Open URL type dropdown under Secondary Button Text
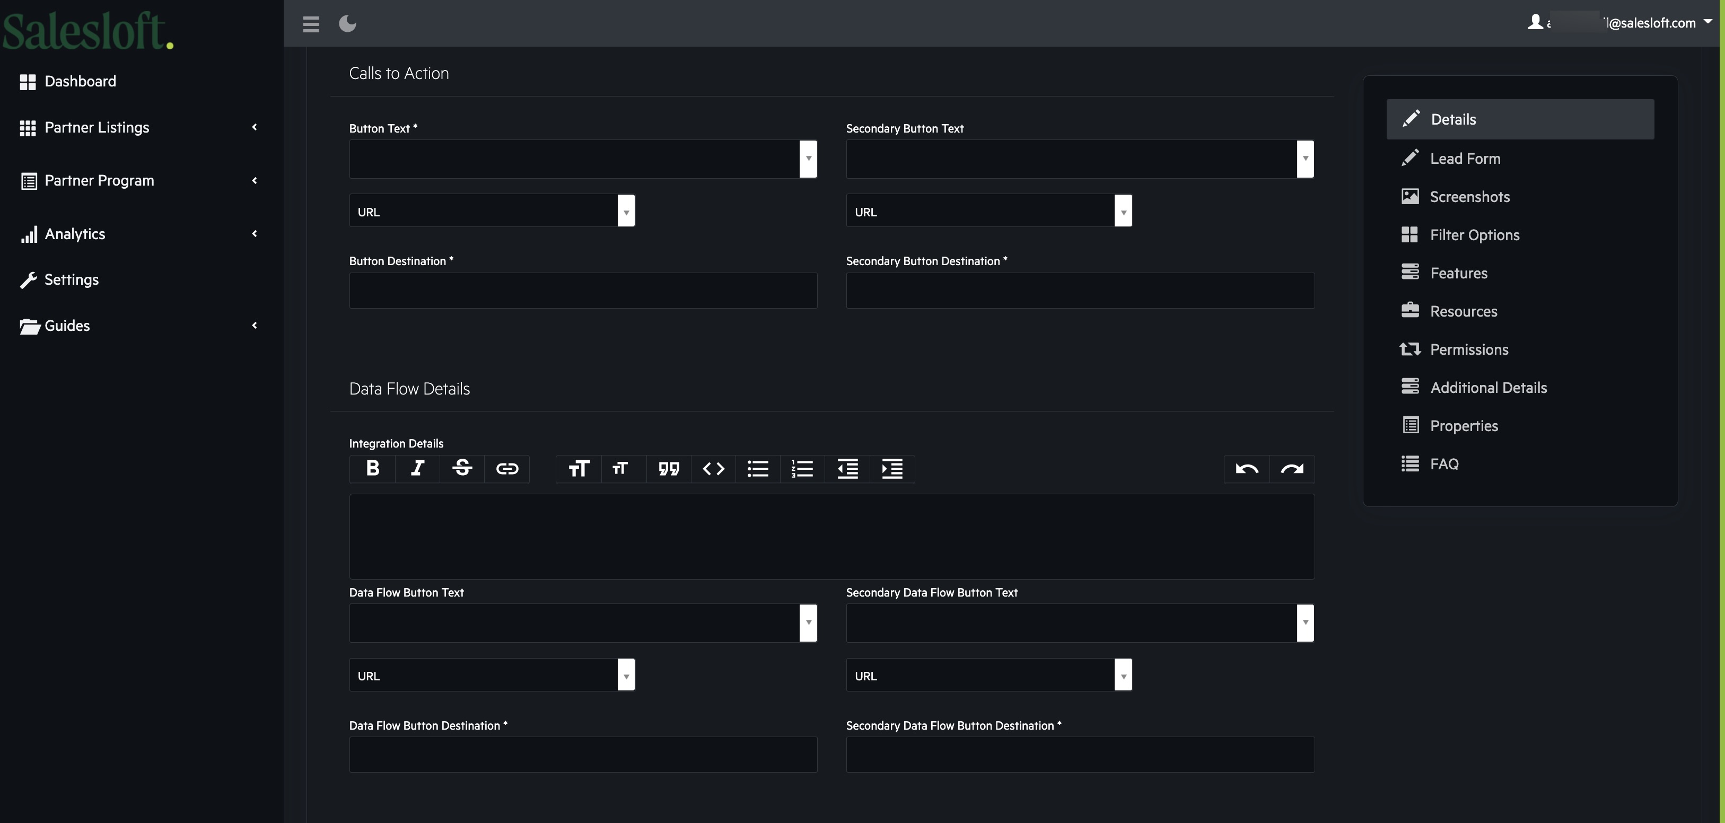Image resolution: width=1725 pixels, height=823 pixels. 1122,212
